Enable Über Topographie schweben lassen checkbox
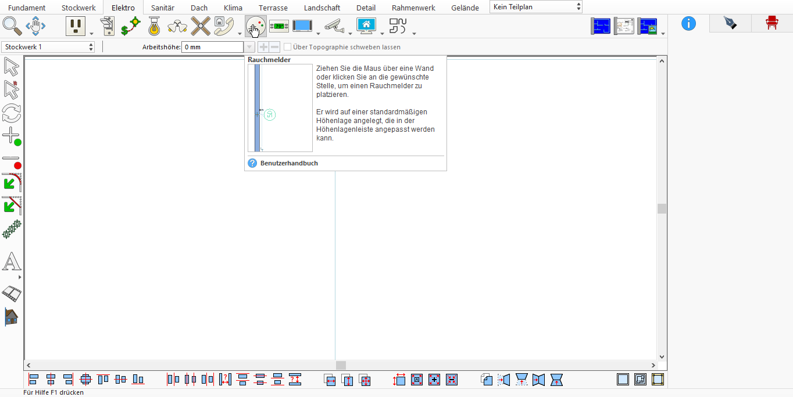This screenshot has width=793, height=397. [x=287, y=47]
